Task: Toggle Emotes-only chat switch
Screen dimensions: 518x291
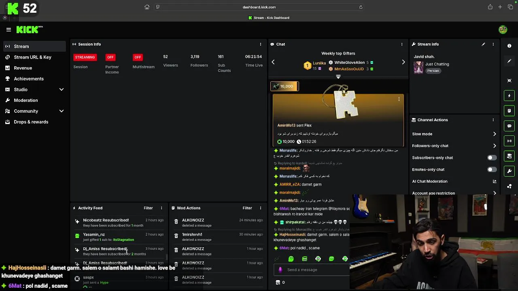Action: click(492, 169)
